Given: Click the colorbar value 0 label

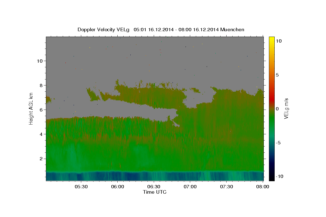Looking at the screenshot, I should point(277,109).
